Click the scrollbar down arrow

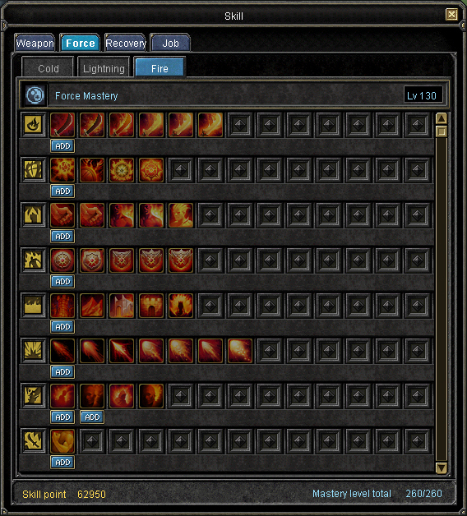(442, 468)
